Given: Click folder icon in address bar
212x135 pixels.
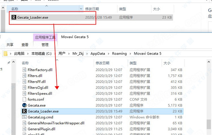Looking at the screenshot, I should [x=6, y=54].
